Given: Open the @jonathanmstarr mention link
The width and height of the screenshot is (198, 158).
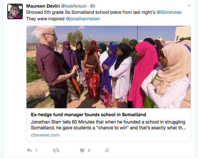Looking at the screenshot, I should (x=83, y=19).
